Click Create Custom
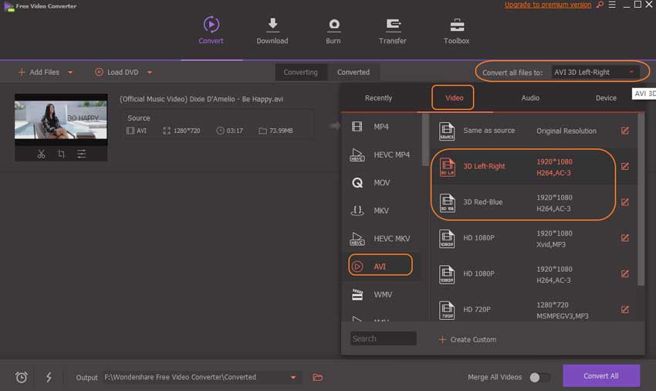The image size is (656, 391). pos(468,339)
